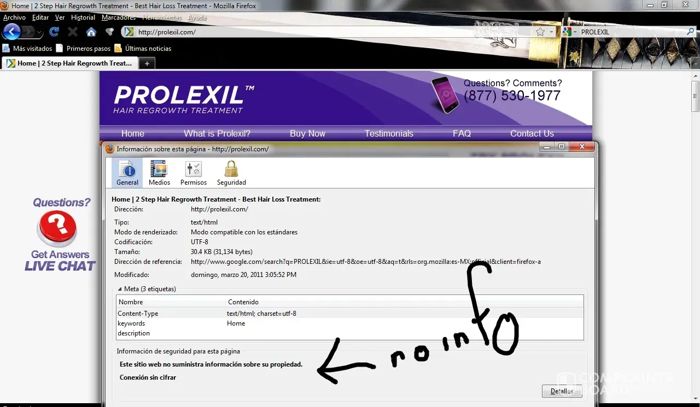Open the Testimonials link on Prolexil site

click(389, 133)
